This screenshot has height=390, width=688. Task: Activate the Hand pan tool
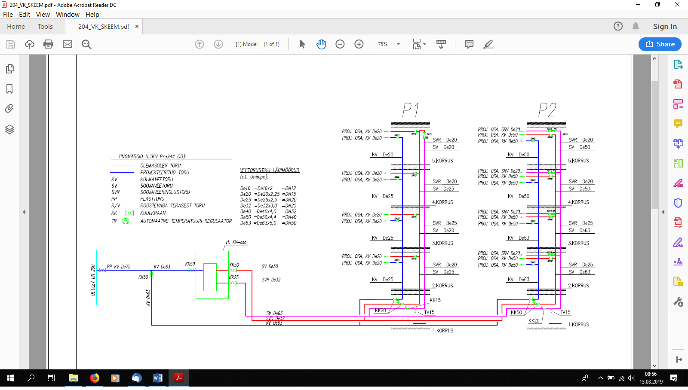coord(321,44)
